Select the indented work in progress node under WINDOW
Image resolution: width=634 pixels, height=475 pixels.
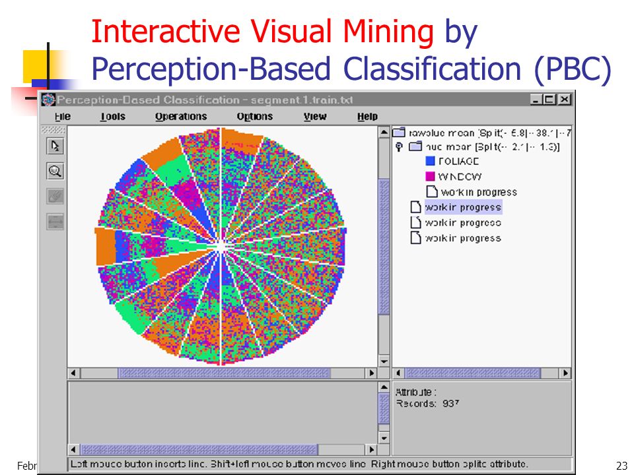pos(479,192)
